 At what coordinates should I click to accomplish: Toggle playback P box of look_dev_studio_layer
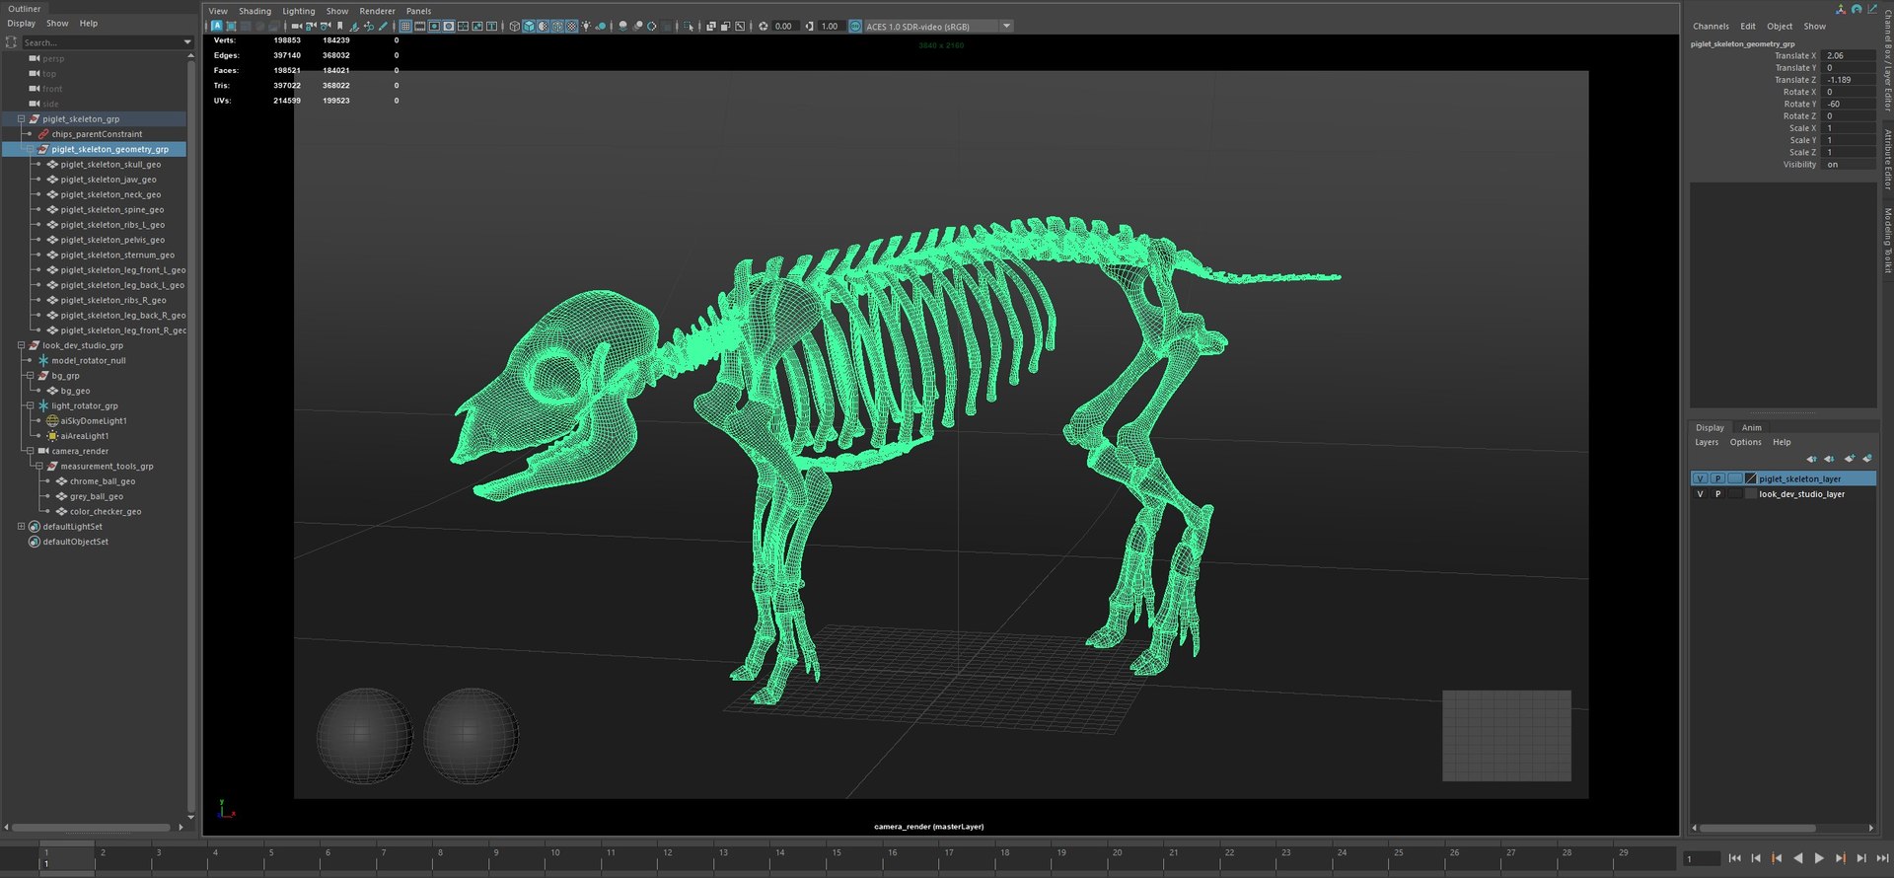point(1717,494)
